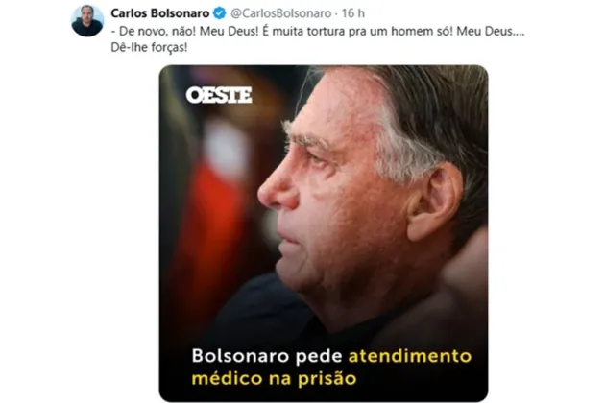Image resolution: width=605 pixels, height=403 pixels.
Task: Click the yellow 'médico na prisão' caption line
Action: (274, 379)
